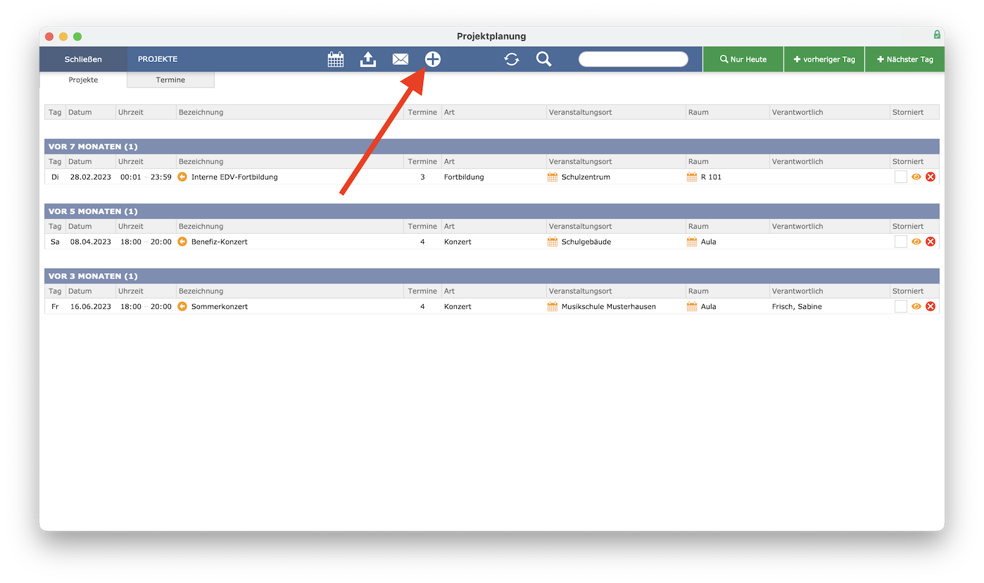Image resolution: width=984 pixels, height=583 pixels.
Task: Toggle eye visibility for Benefiz-Konzert
Action: [x=916, y=242]
